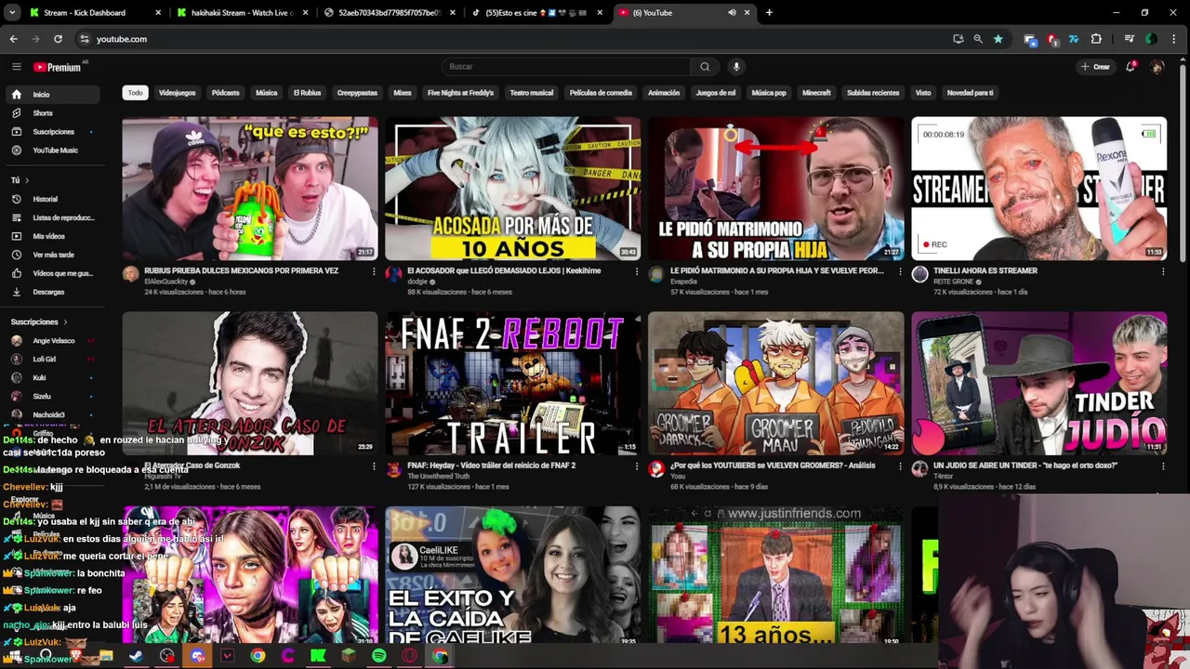Open the Tinelli streamer Rexona thumbnail
Viewport: 1190px width, 669px height.
click(x=1038, y=189)
